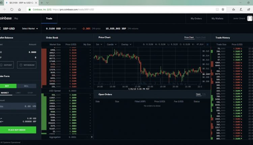The width and height of the screenshot is (253, 145).
Task: Click the forward navigation arrow
Action: click(x=4, y=9)
